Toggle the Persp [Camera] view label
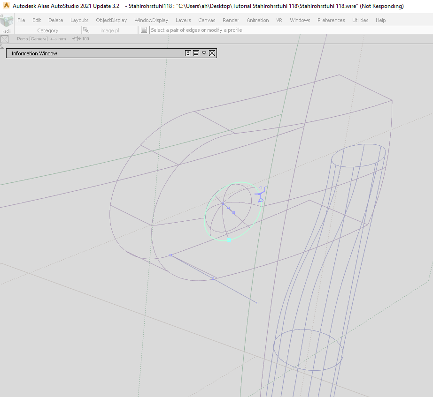Image resolution: width=433 pixels, height=397 pixels. [32, 38]
